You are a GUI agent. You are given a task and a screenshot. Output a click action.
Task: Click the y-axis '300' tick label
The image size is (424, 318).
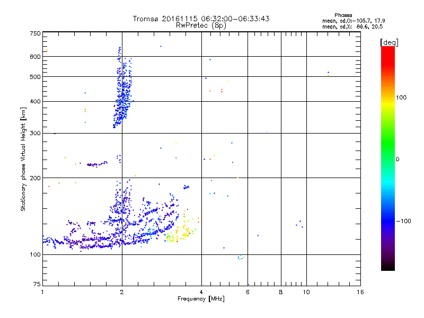coord(35,134)
